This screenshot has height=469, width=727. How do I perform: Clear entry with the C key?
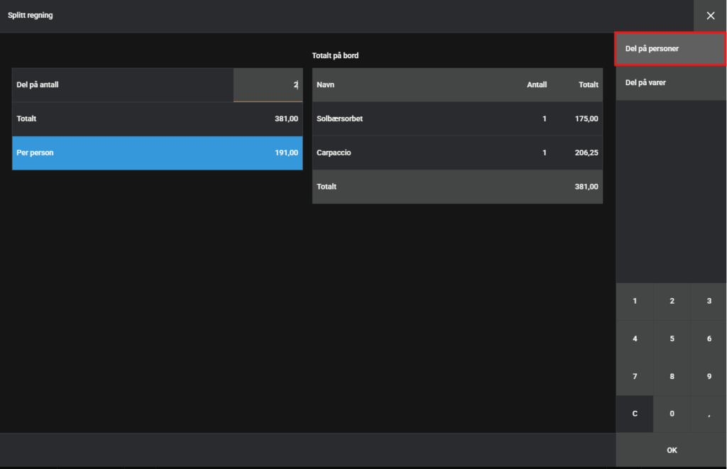(x=634, y=414)
